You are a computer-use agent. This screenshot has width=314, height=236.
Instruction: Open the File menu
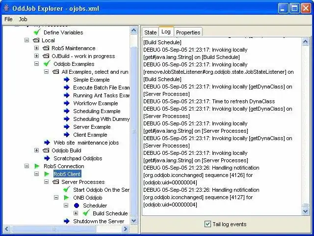[x=8, y=19]
